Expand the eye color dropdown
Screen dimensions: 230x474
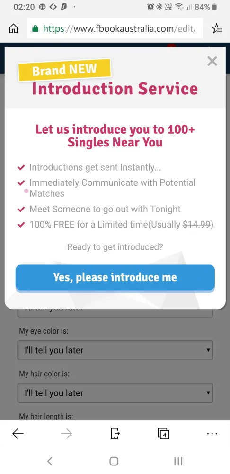pyautogui.click(x=115, y=350)
